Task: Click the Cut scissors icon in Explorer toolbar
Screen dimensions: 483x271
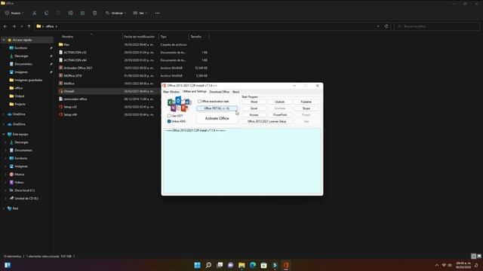Action: click(x=34, y=13)
